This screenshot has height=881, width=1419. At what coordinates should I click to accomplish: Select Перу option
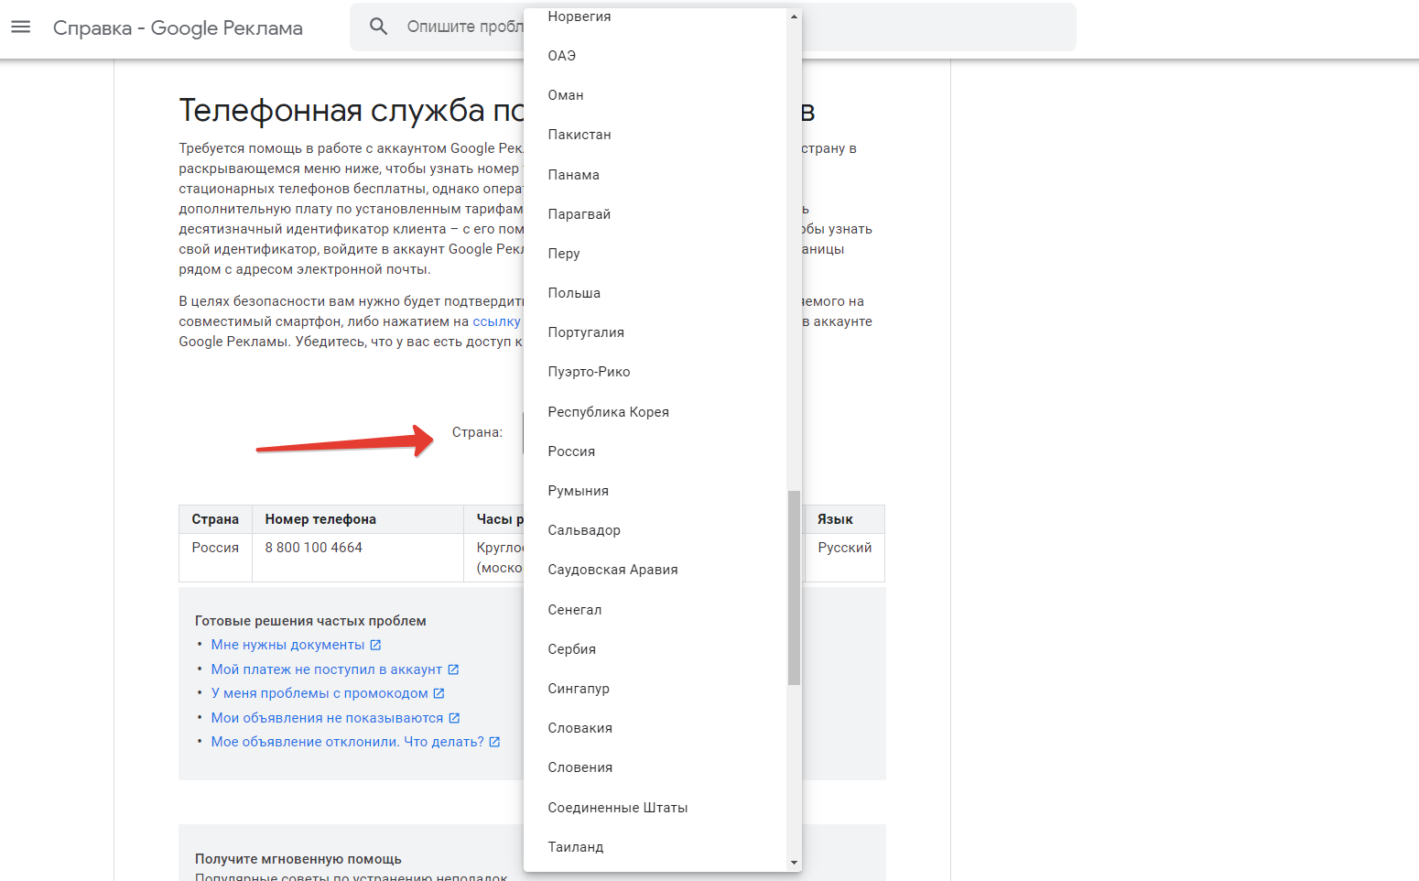655,254
